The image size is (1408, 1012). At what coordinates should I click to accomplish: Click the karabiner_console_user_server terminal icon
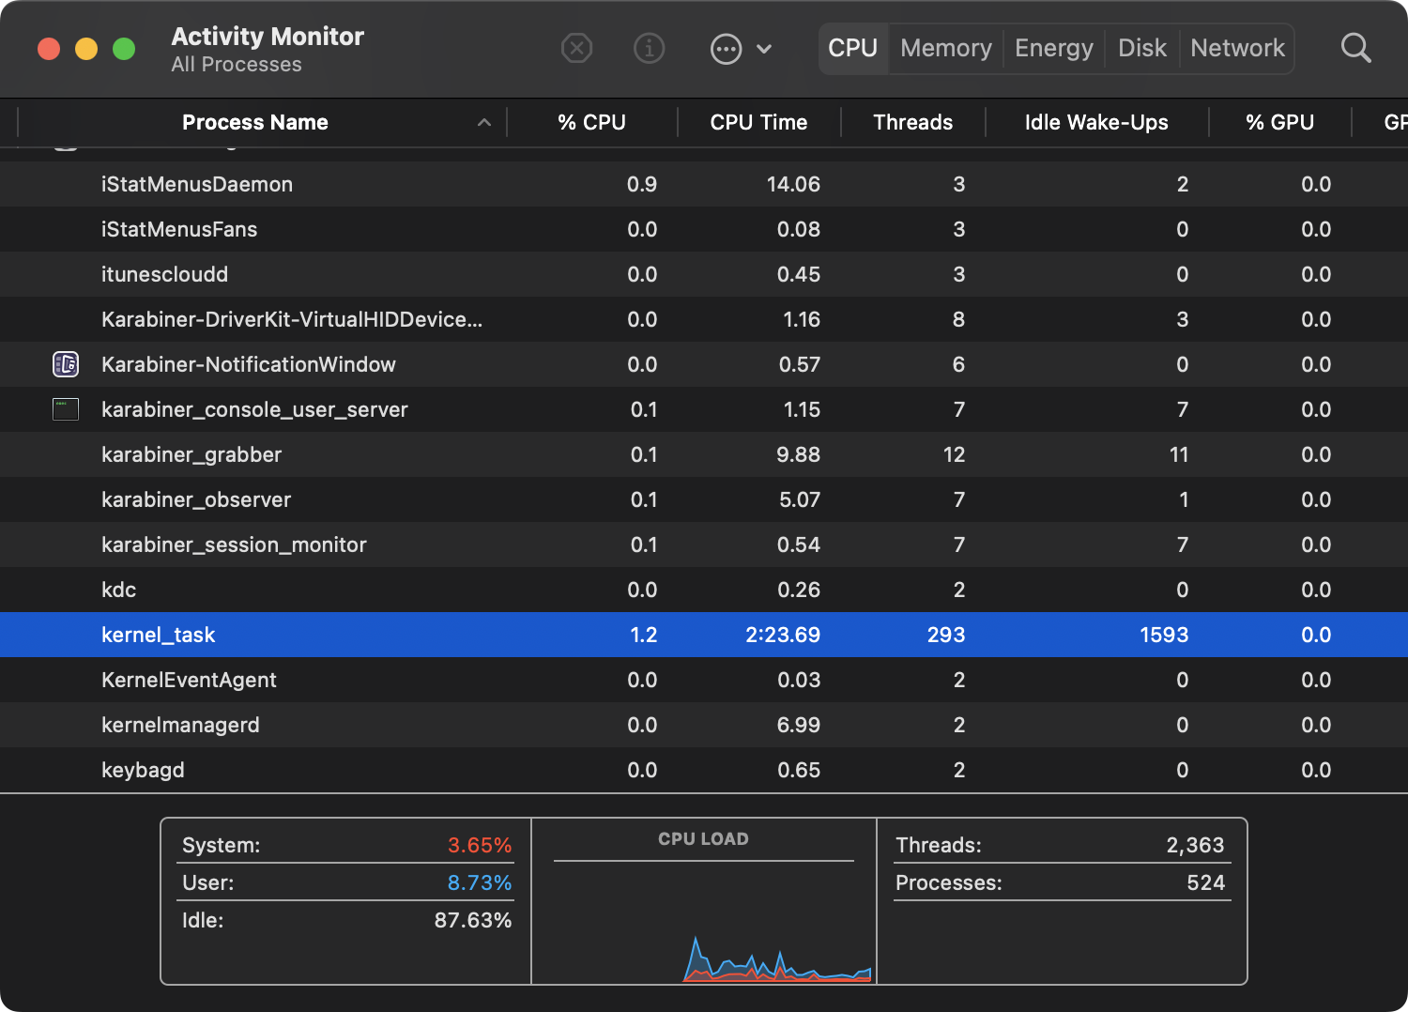(66, 409)
